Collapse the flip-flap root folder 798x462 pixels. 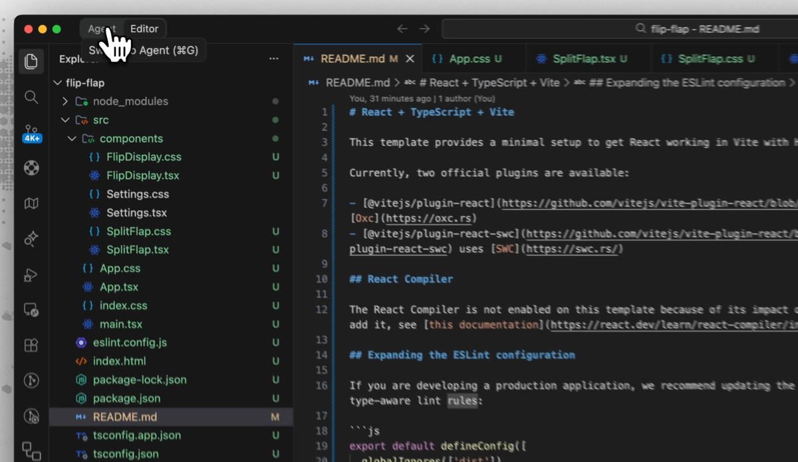tap(57, 83)
